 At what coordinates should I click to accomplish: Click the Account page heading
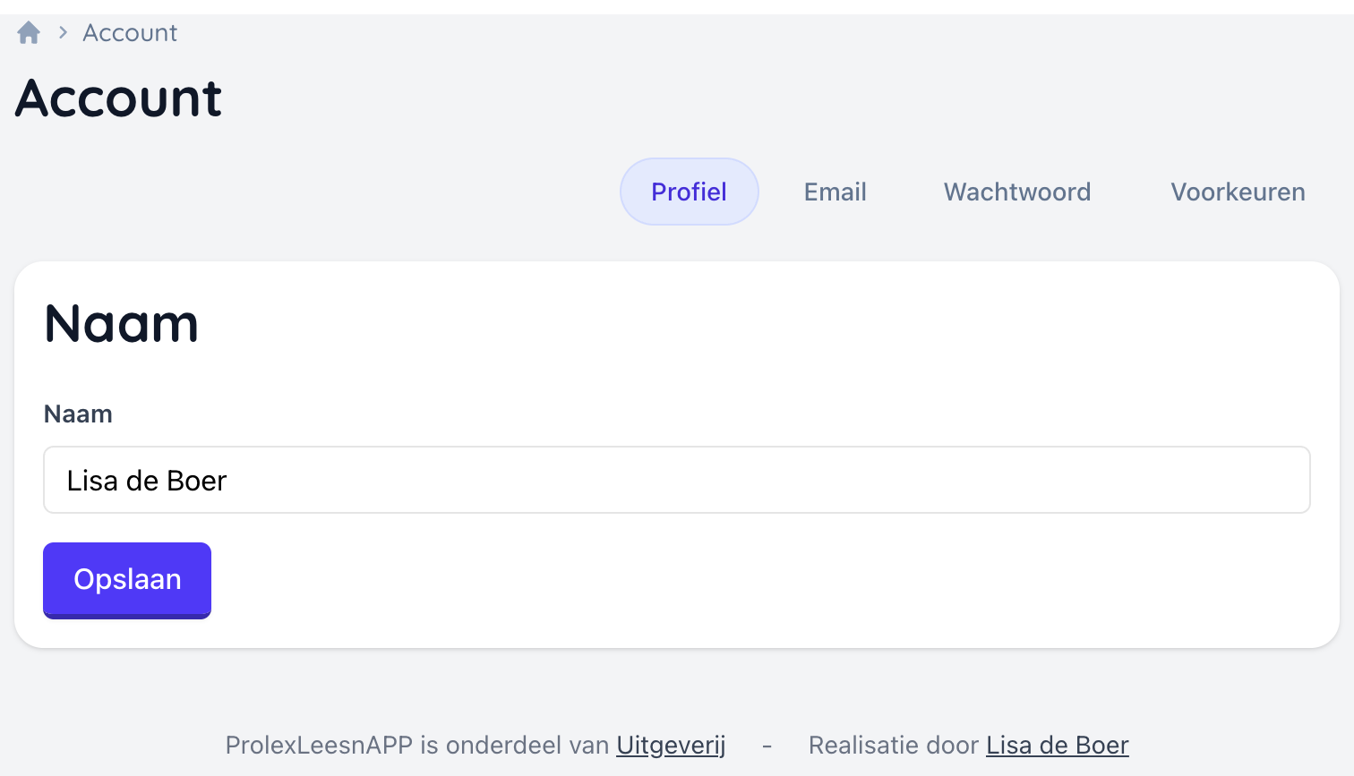117,98
